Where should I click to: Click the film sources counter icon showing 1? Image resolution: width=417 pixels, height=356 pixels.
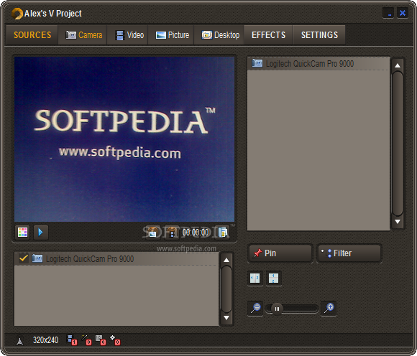coord(72,340)
